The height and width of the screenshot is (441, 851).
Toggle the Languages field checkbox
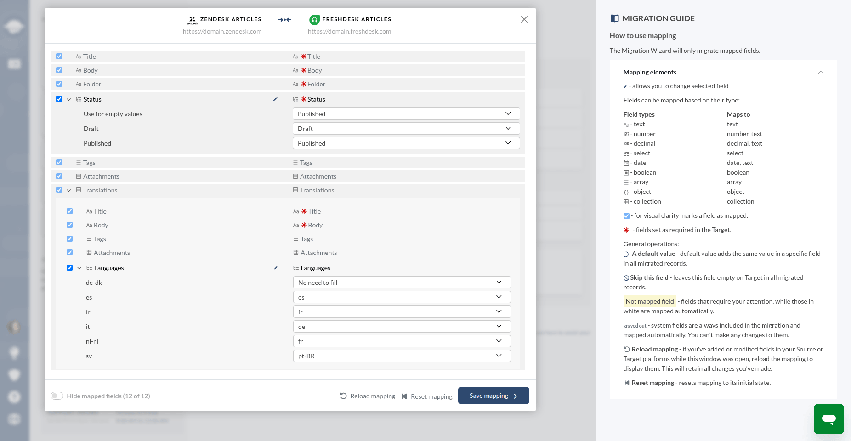69,267
